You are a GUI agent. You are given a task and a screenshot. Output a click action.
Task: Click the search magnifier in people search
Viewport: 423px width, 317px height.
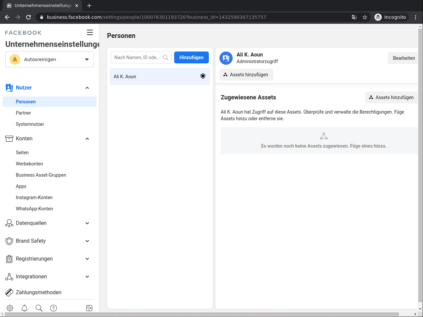pos(166,57)
